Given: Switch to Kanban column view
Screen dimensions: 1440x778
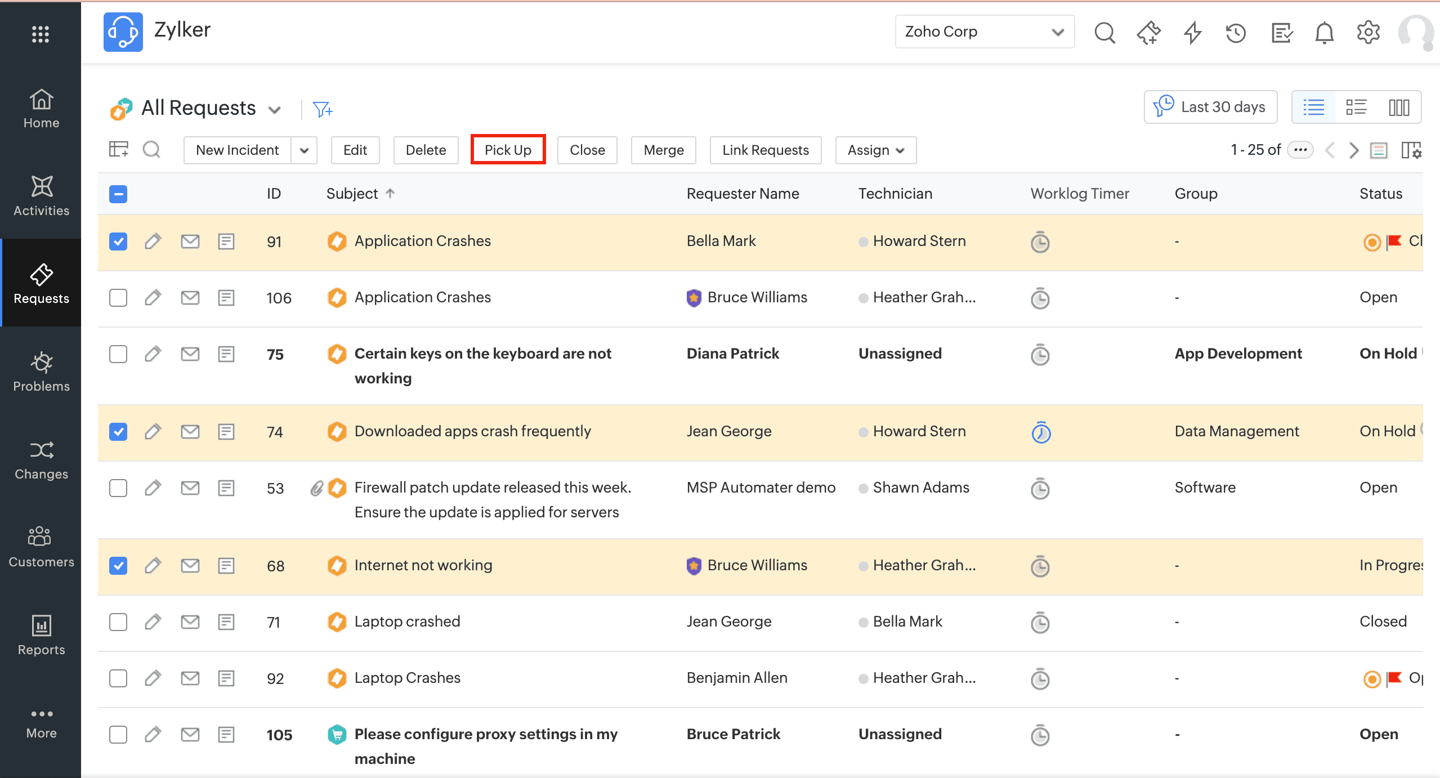Looking at the screenshot, I should click(1398, 107).
